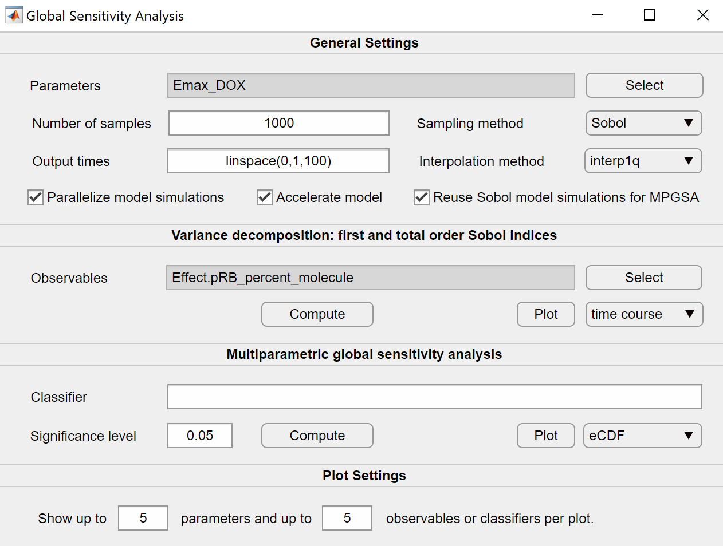Plot the multiparametric analysis results
This screenshot has height=546, width=723.
(x=545, y=436)
